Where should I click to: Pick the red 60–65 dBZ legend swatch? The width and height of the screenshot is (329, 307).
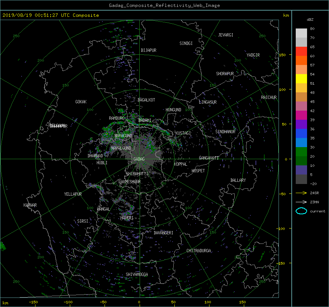tap(301, 51)
